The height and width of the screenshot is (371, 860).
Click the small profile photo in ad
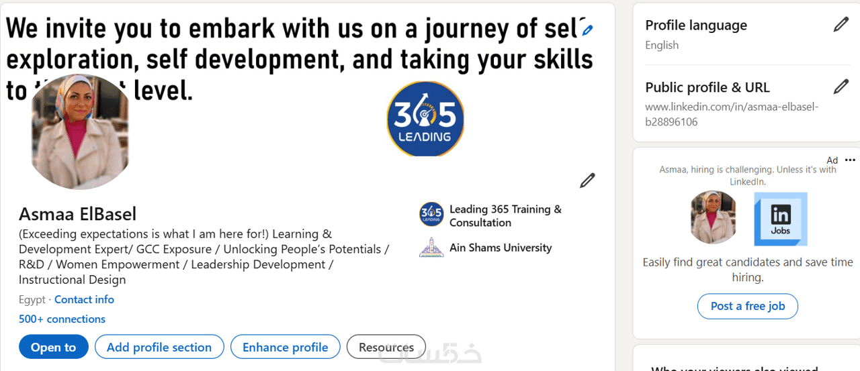pos(714,217)
